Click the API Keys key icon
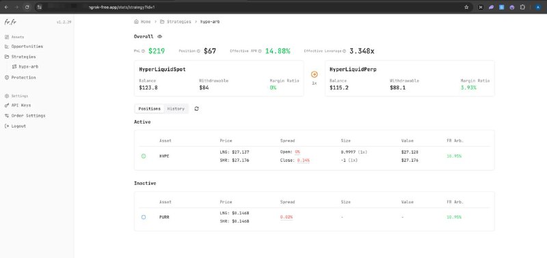 (x=7, y=105)
